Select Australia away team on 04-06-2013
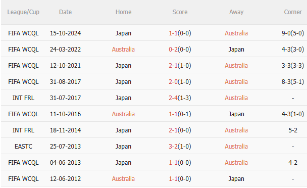The height and width of the screenshot is (188, 307). tap(236, 163)
